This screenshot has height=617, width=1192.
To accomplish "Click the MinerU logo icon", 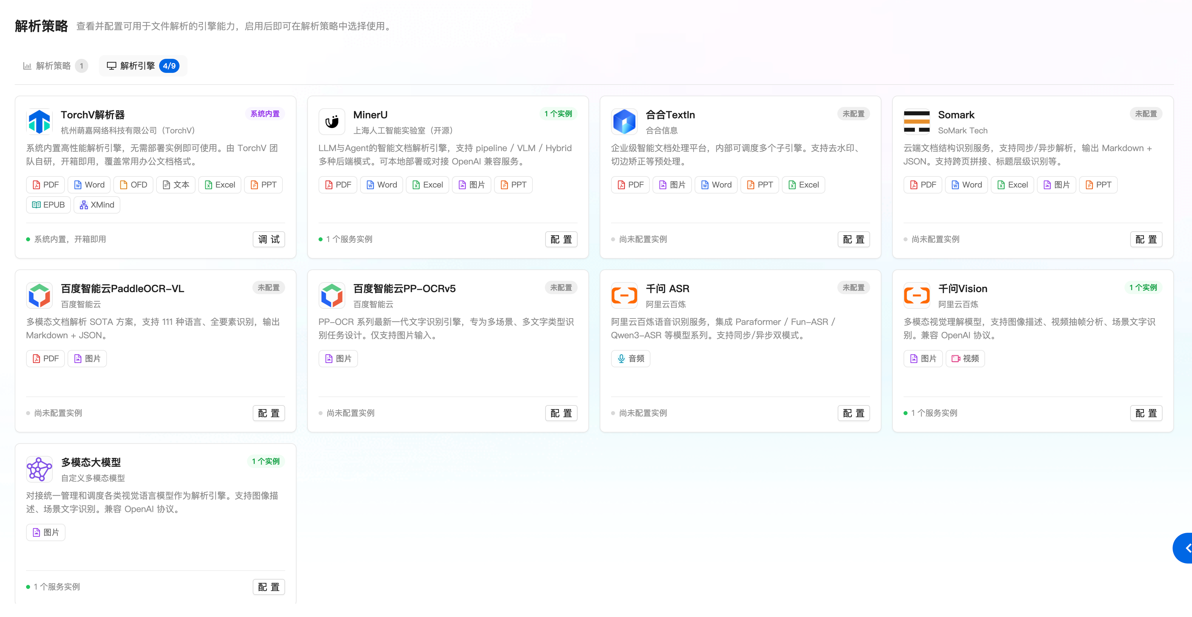I will [x=332, y=122].
